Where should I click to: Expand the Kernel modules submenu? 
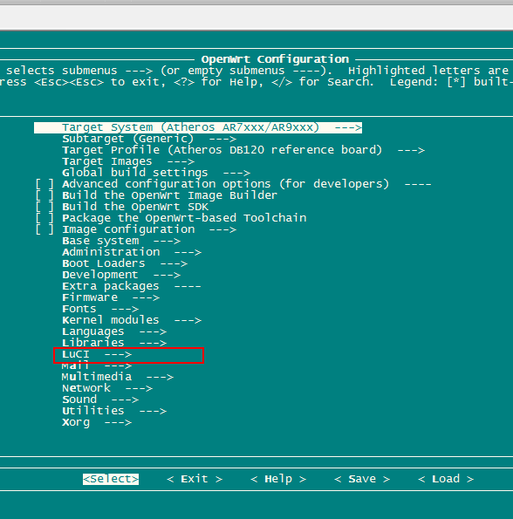(132, 320)
